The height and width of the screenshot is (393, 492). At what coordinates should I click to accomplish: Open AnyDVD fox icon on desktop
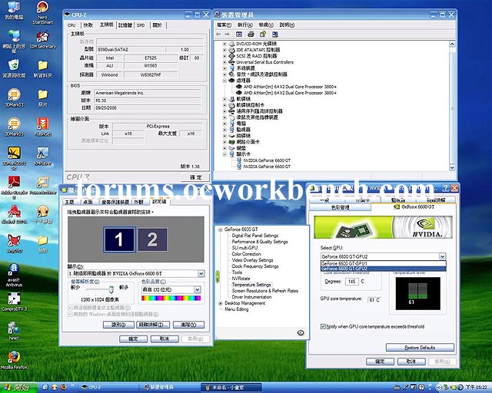click(14, 244)
